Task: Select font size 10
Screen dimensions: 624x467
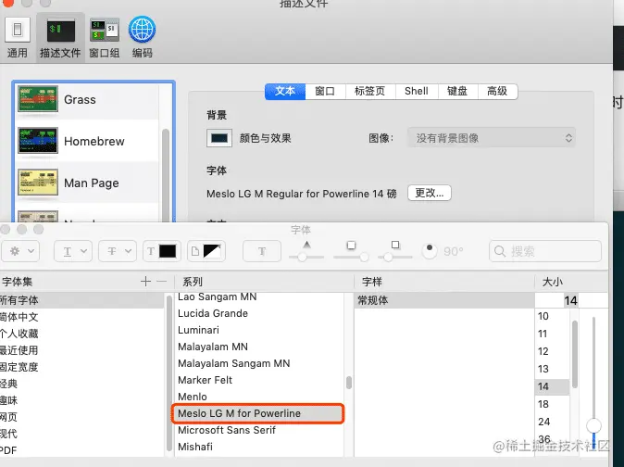Action: [x=552, y=316]
